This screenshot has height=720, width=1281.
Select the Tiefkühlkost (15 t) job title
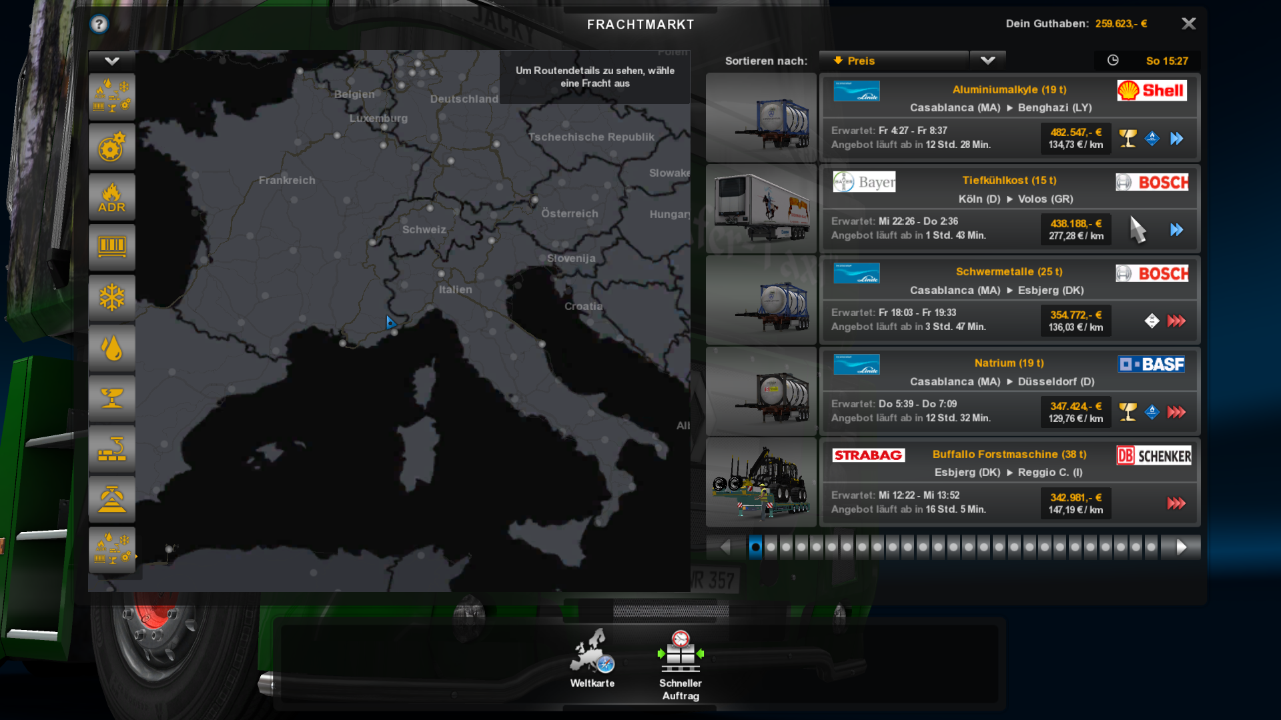pos(1009,180)
